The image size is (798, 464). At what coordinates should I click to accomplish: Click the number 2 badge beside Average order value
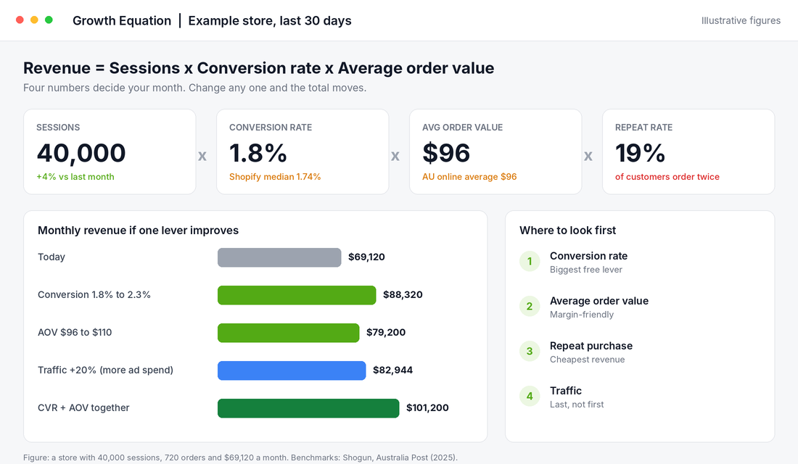pyautogui.click(x=530, y=306)
